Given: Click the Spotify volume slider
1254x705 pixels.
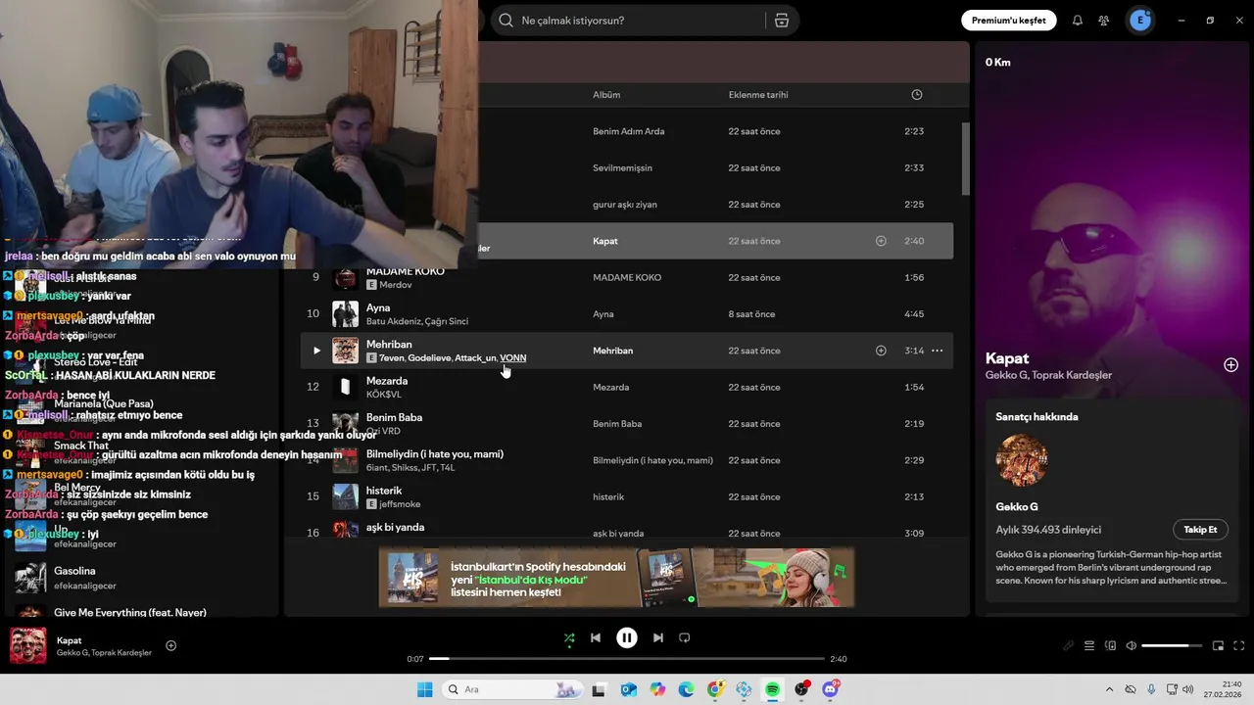Looking at the screenshot, I should point(1172,645).
